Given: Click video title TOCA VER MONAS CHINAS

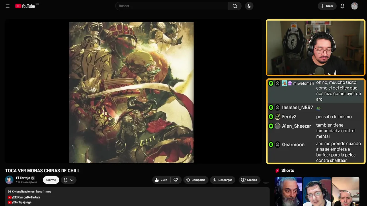Looking at the screenshot, I should [42, 171].
